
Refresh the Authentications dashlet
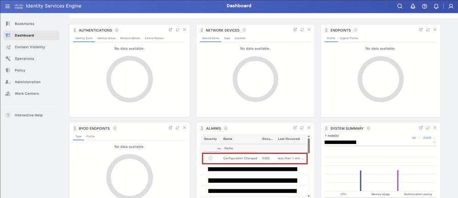click(x=177, y=30)
